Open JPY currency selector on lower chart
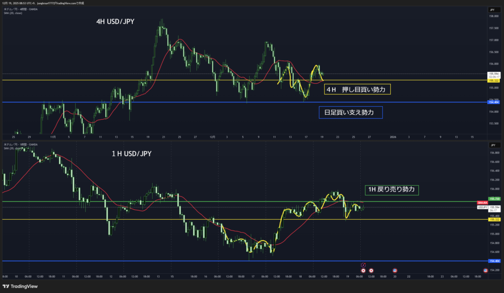 point(492,145)
